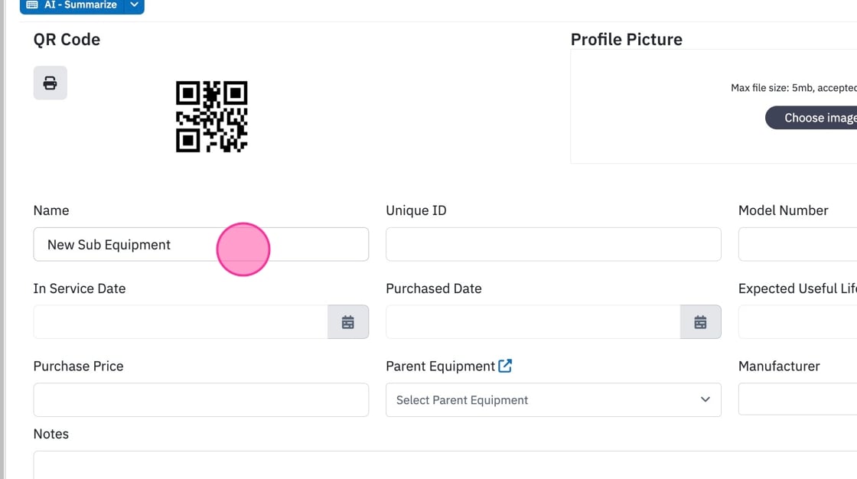Click into the Manufacturer field
Screen dimensions: 857x479
pos(798,399)
